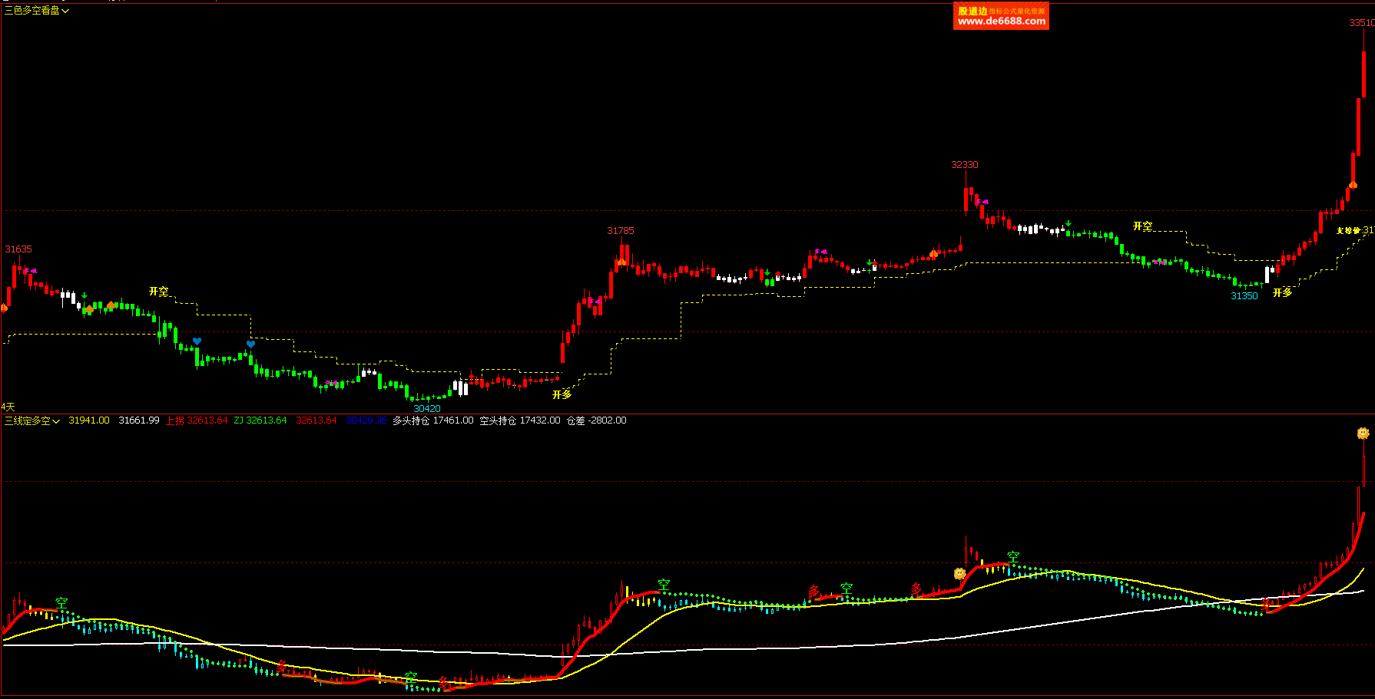Click the 33510 high price label
This screenshot has width=1375, height=699.
[x=1360, y=23]
